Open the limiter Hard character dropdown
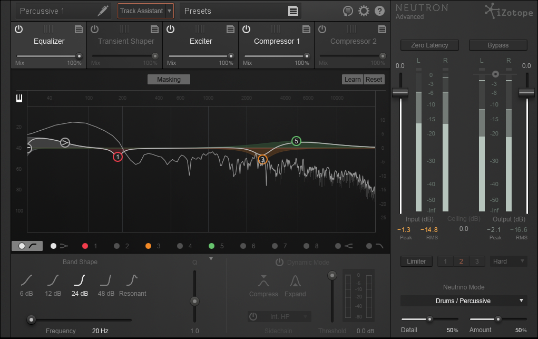 [508, 261]
